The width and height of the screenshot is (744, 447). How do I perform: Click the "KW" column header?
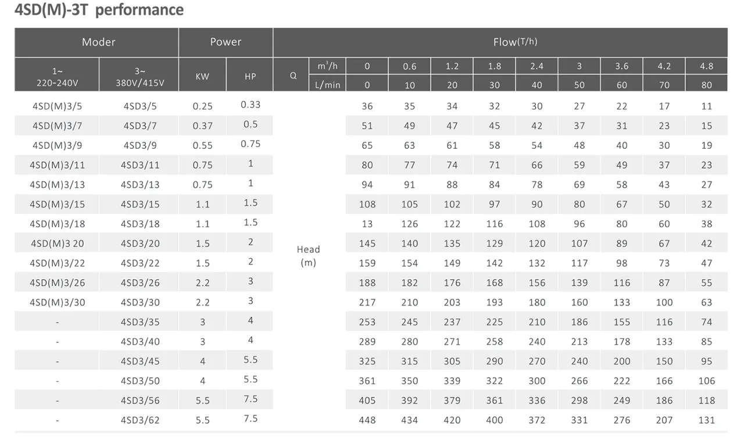click(202, 76)
